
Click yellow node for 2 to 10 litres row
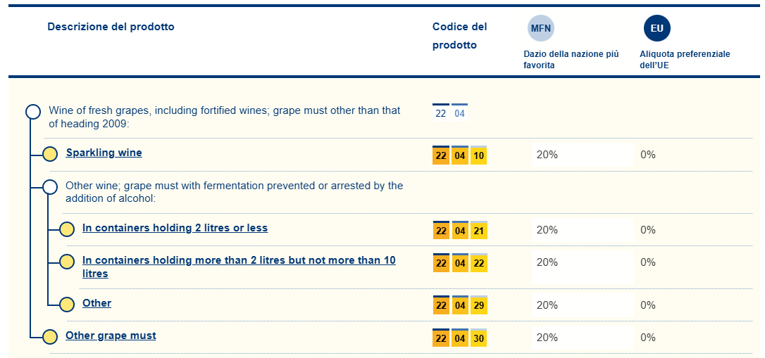(x=67, y=262)
